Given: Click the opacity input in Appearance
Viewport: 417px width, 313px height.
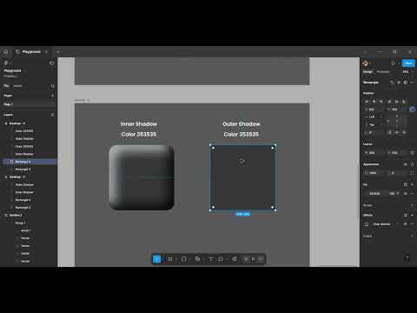Looking at the screenshot, I should pyautogui.click(x=374, y=173).
